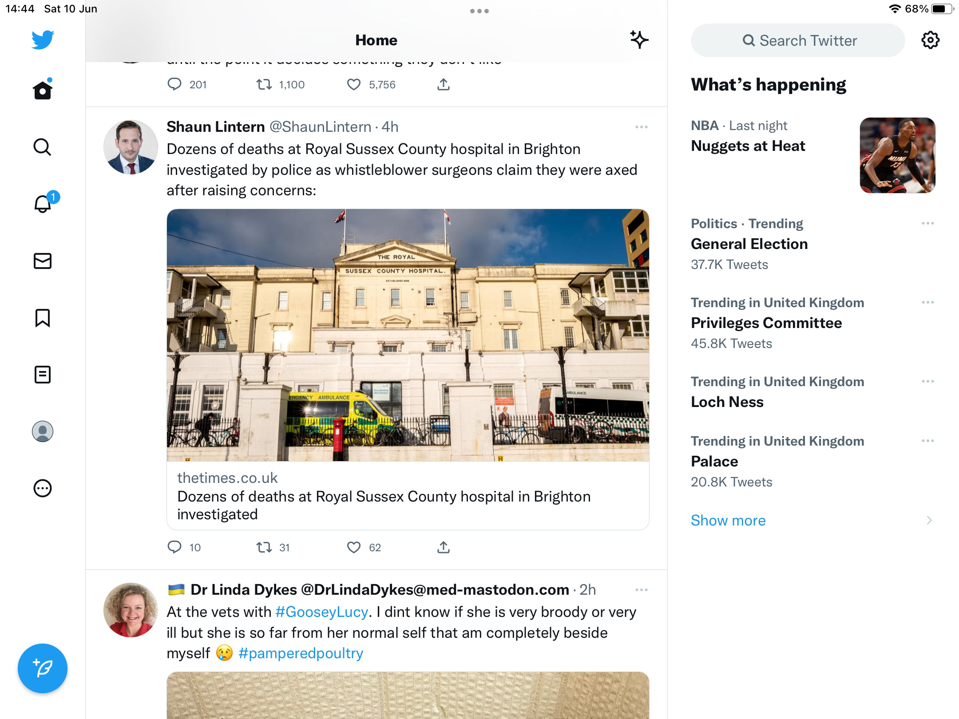Open Shaun Lintern's profile name
Image resolution: width=959 pixels, height=719 pixels.
(x=216, y=127)
